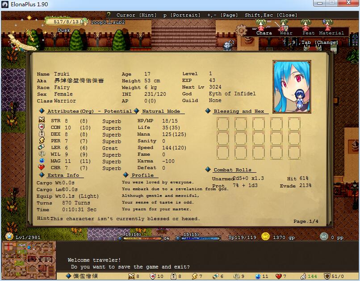
Task: Click the WIL willpower attribute icon
Action: coord(42,154)
